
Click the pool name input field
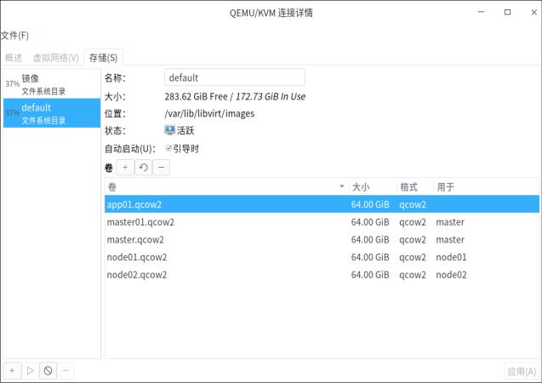tap(234, 77)
